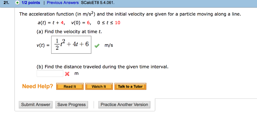Click the part (b) distance traveled prompt
This screenshot has height=113, width=257.
tap(102, 67)
